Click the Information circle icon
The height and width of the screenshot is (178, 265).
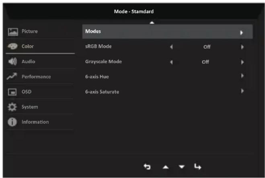[x=12, y=122]
